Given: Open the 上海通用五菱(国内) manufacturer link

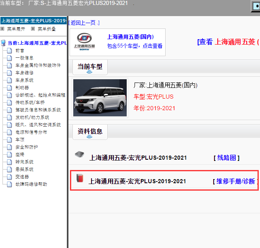Looking at the screenshot, I should click(x=130, y=37).
